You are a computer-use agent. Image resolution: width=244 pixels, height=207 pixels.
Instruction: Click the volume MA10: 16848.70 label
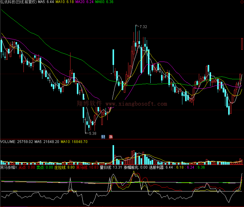pos(74,142)
